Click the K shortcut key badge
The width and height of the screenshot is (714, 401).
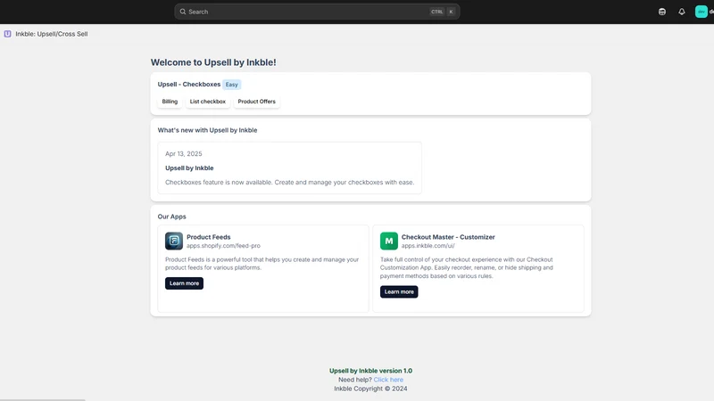click(x=452, y=12)
